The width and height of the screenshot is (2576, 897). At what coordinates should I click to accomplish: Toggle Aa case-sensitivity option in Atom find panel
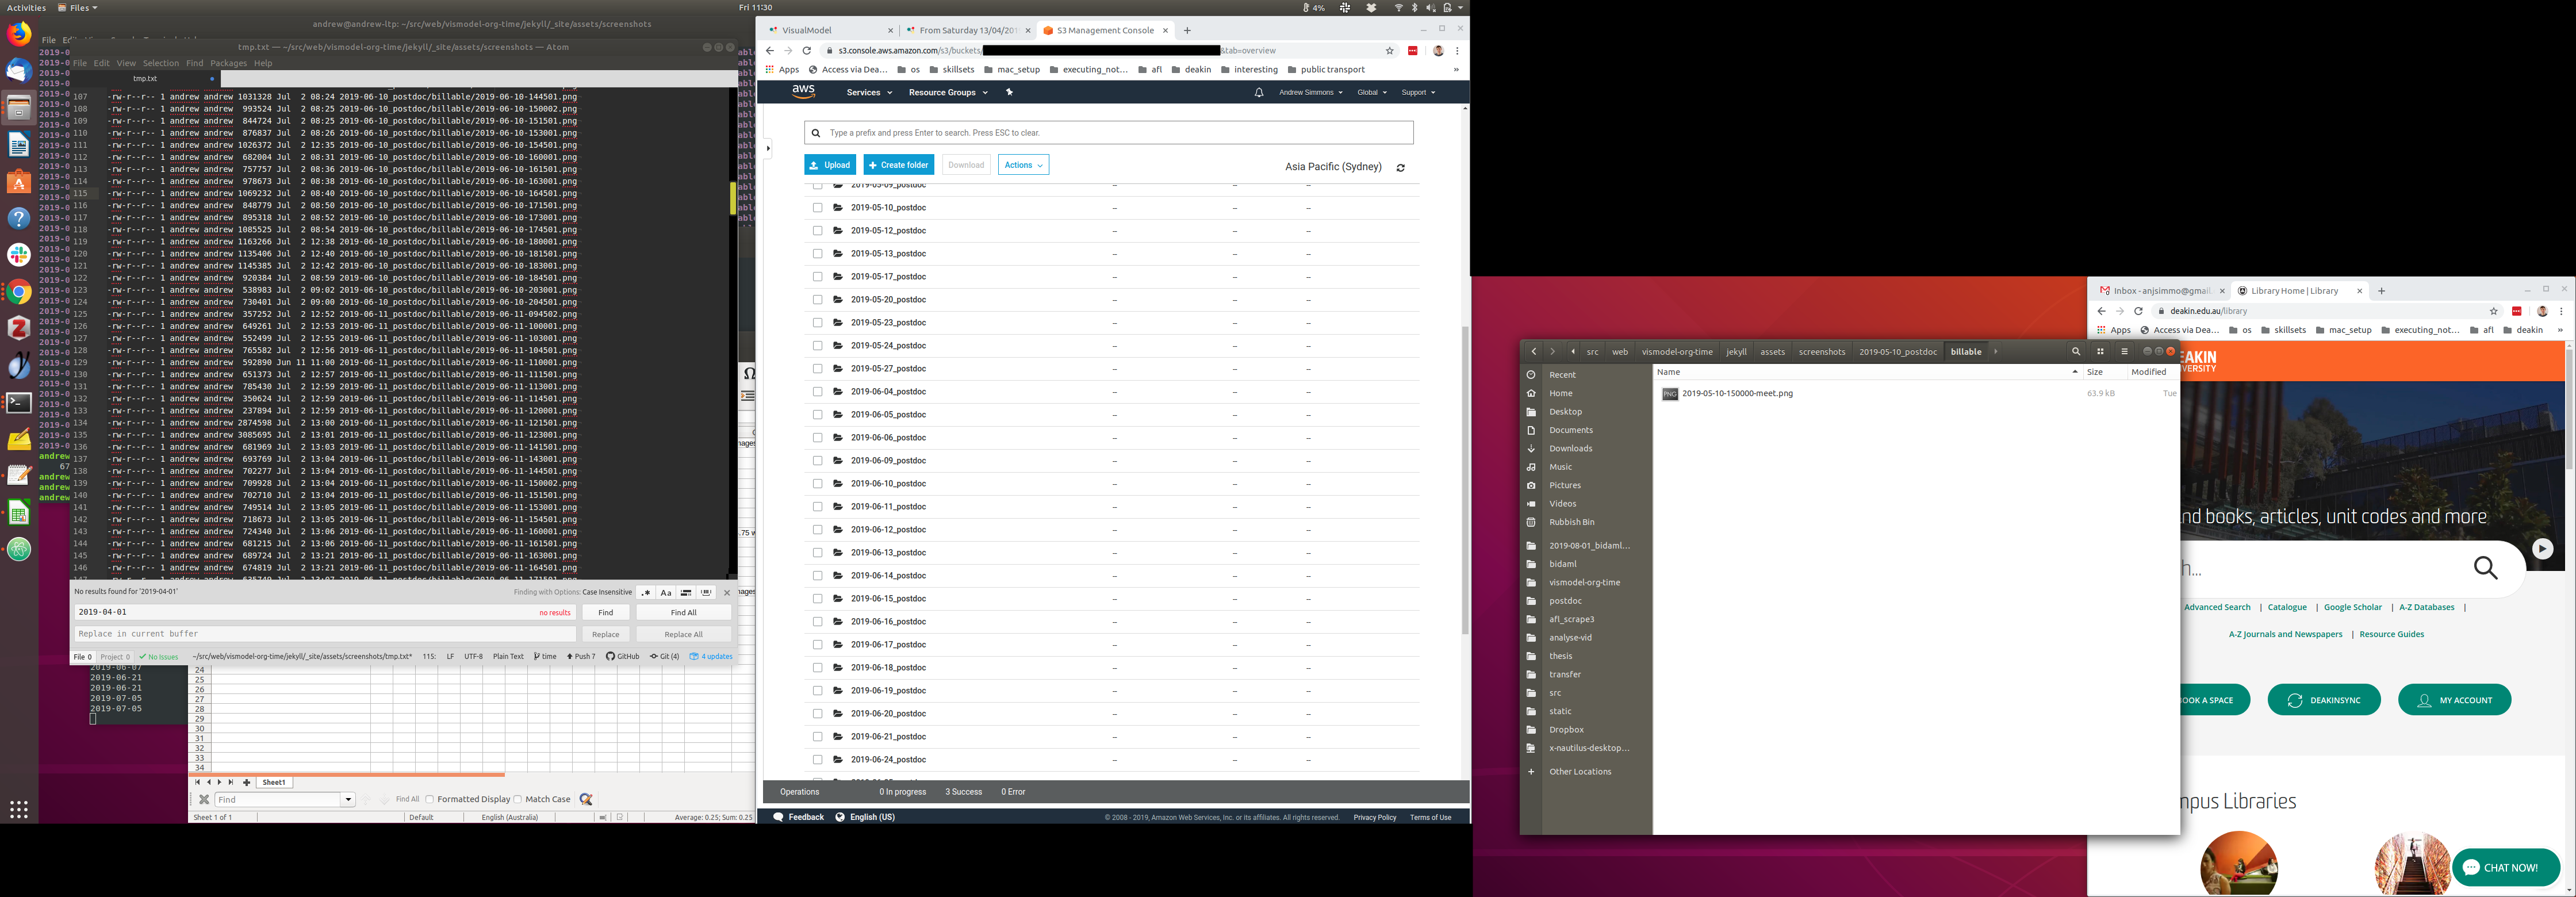(x=666, y=593)
